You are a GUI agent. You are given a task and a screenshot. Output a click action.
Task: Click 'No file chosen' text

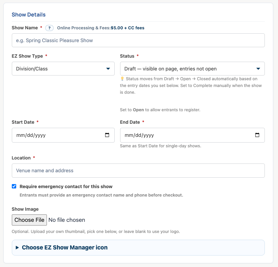tap(67, 220)
